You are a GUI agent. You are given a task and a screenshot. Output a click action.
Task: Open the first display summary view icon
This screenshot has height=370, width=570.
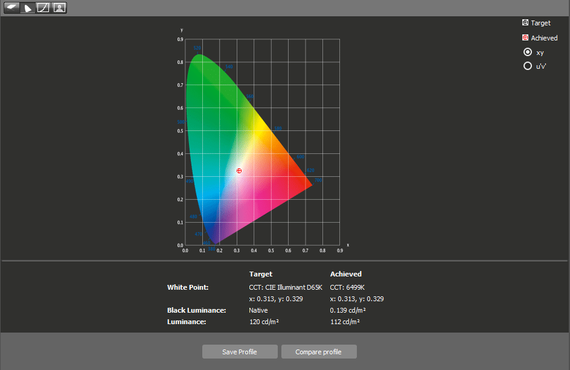point(12,8)
